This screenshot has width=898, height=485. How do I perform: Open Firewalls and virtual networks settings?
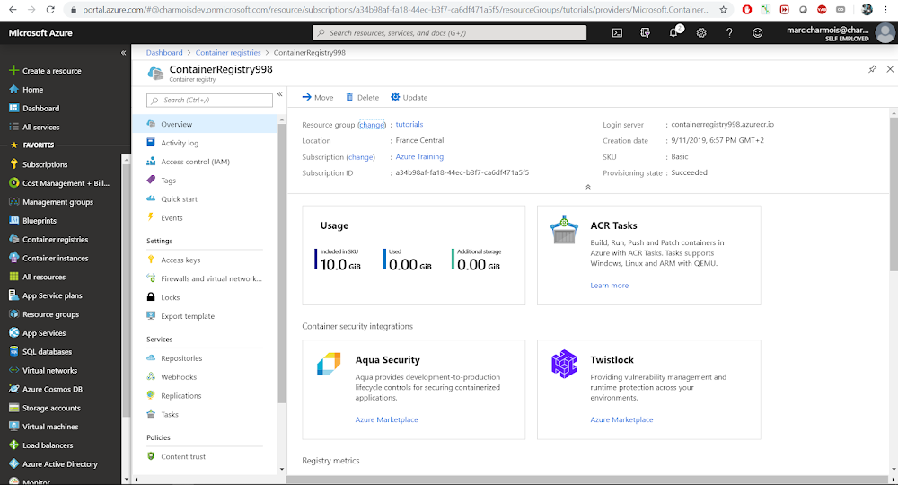click(205, 278)
